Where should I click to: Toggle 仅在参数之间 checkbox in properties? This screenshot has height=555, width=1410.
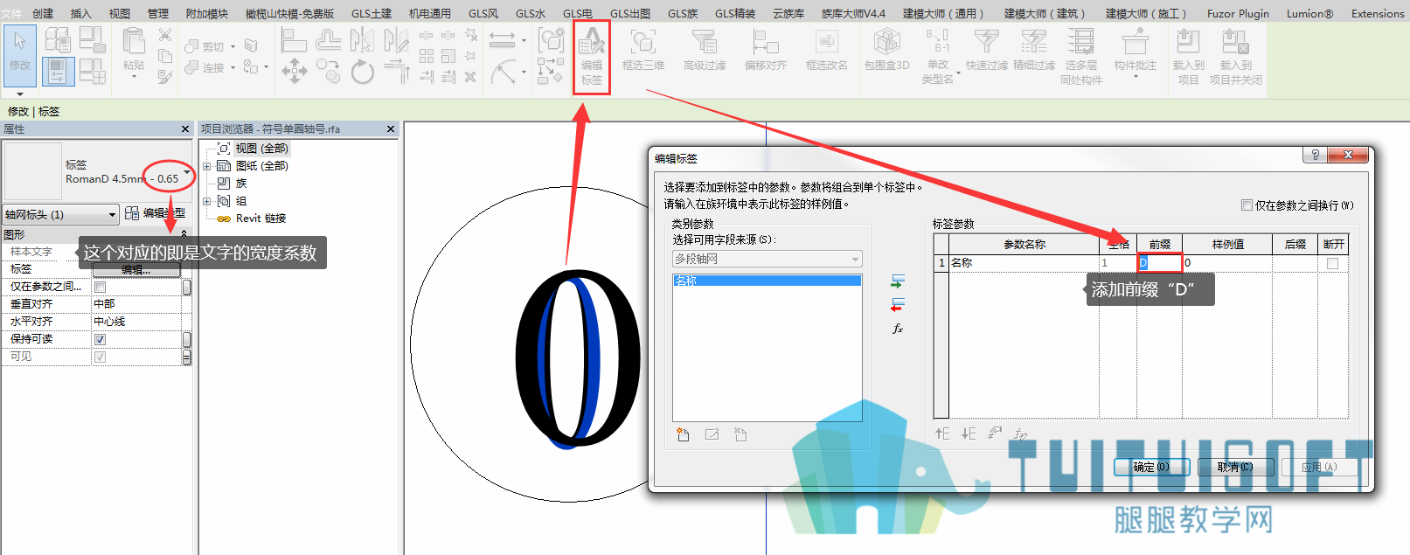100,287
